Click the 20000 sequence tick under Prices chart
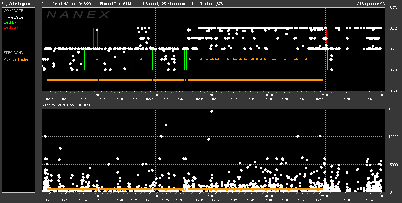This screenshot has width=402, height=203. pyautogui.click(x=268, y=95)
